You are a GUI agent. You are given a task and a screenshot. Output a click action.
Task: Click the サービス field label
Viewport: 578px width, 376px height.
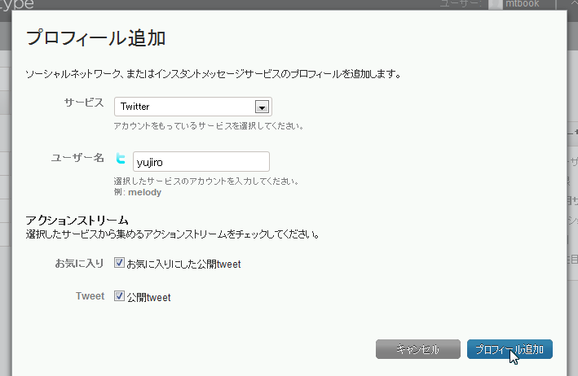coord(84,103)
